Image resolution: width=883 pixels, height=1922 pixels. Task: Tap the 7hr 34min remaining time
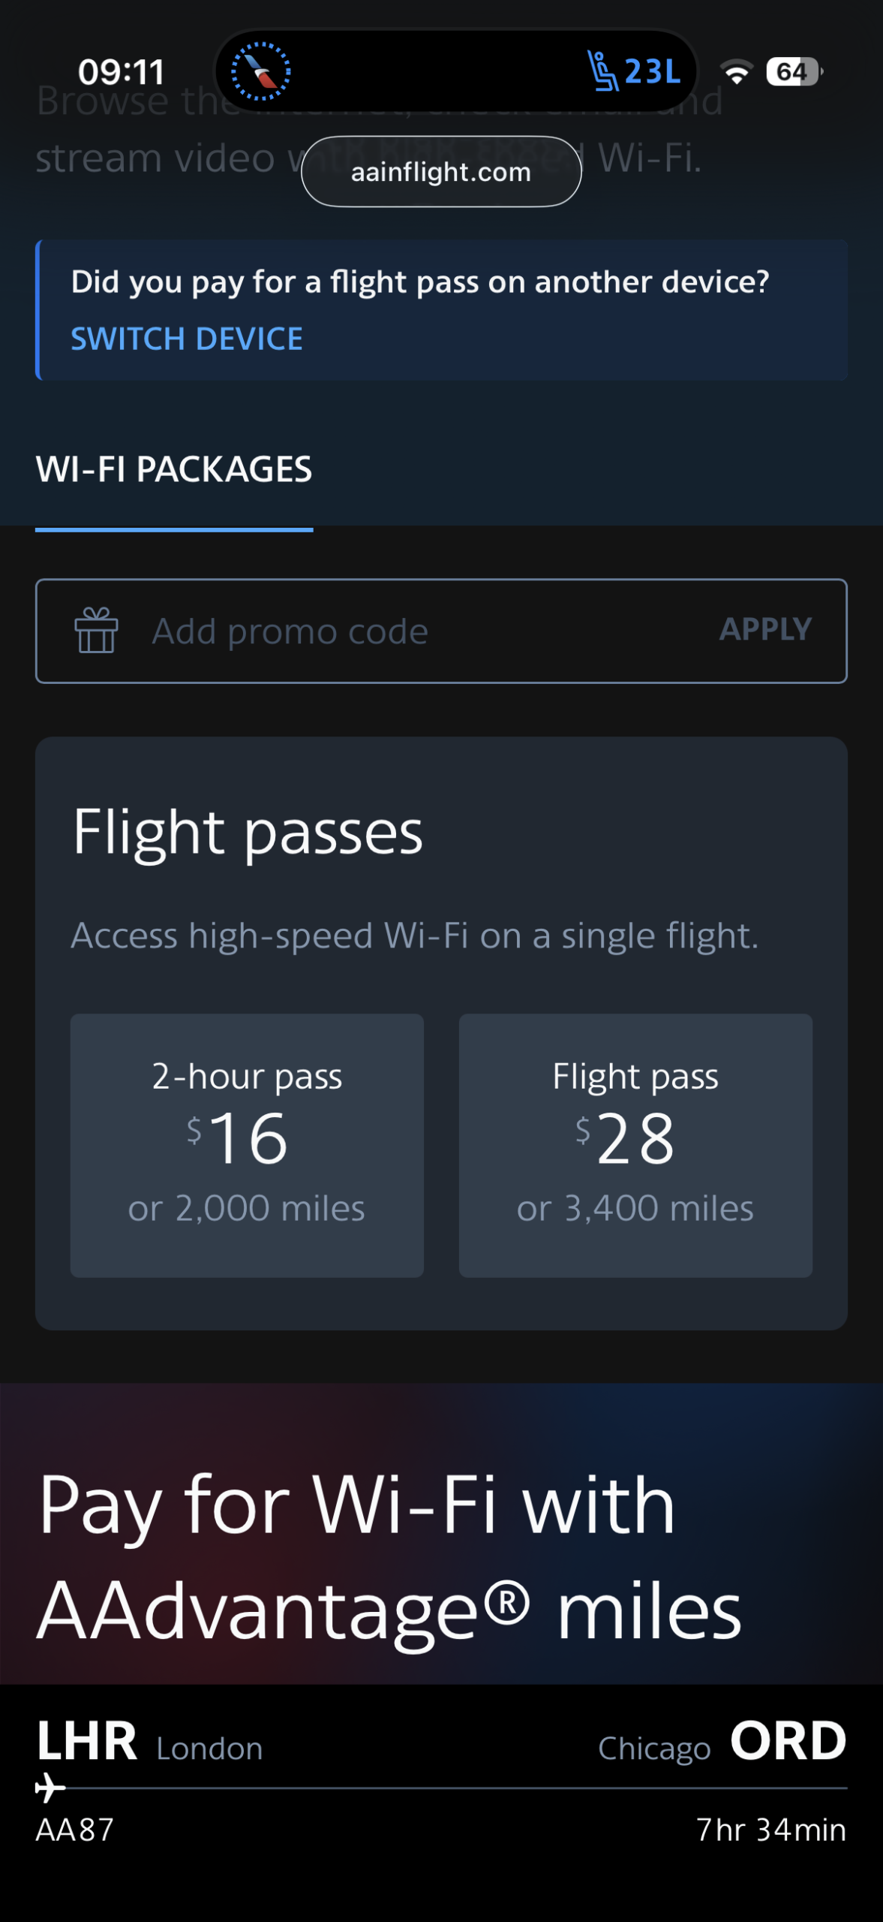[771, 1830]
